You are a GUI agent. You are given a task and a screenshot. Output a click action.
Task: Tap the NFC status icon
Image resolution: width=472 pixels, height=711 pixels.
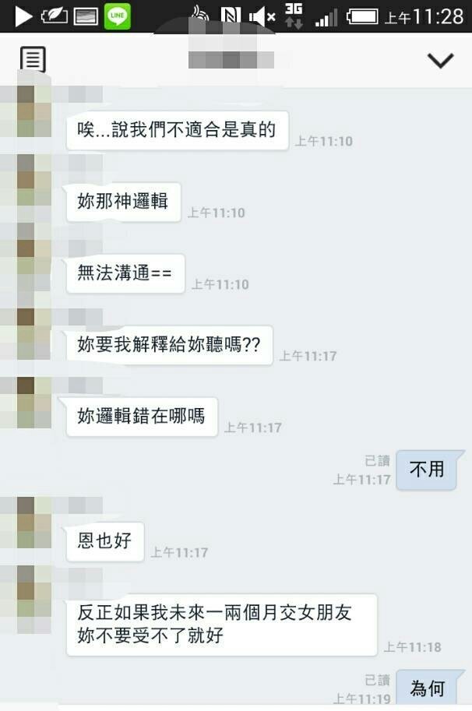[x=231, y=17]
